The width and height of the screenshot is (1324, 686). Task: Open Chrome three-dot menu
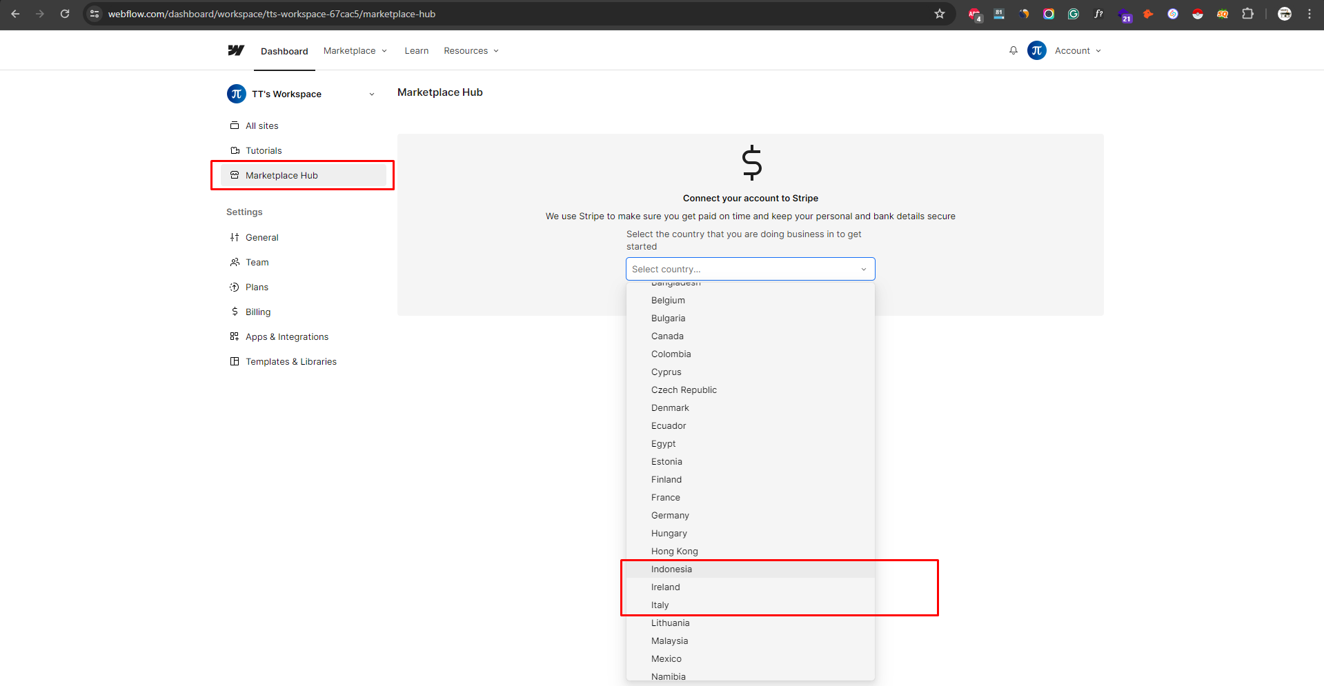pyautogui.click(x=1310, y=14)
